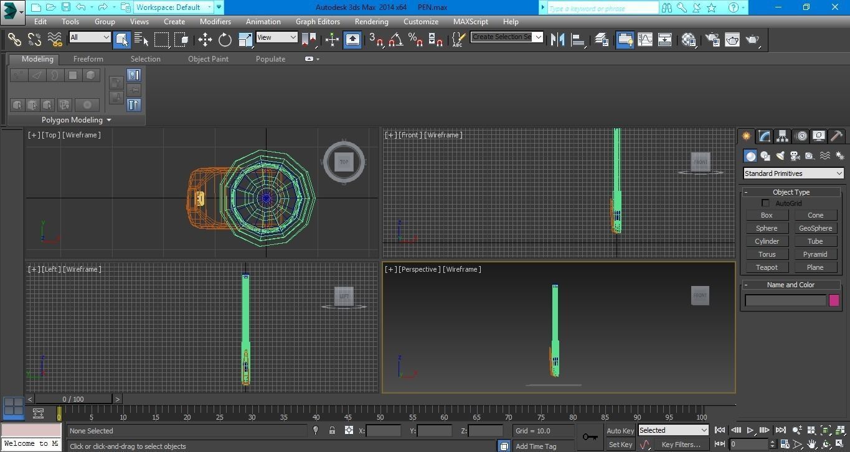Play the animation

tap(750, 430)
